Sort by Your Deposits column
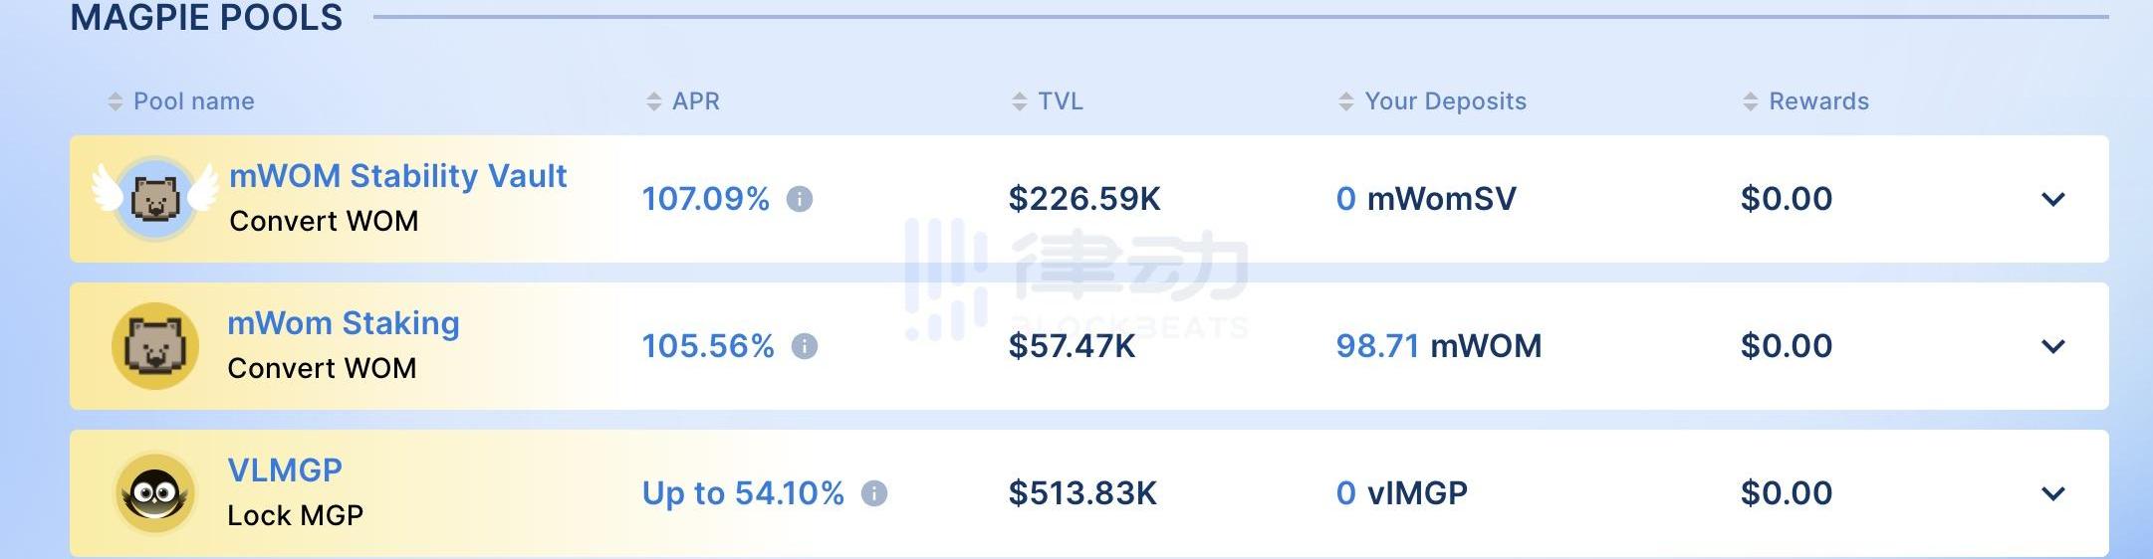This screenshot has width=2153, height=559. coord(1346,101)
